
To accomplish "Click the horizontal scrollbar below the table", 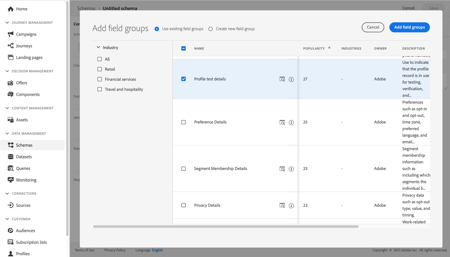I will pos(226,226).
